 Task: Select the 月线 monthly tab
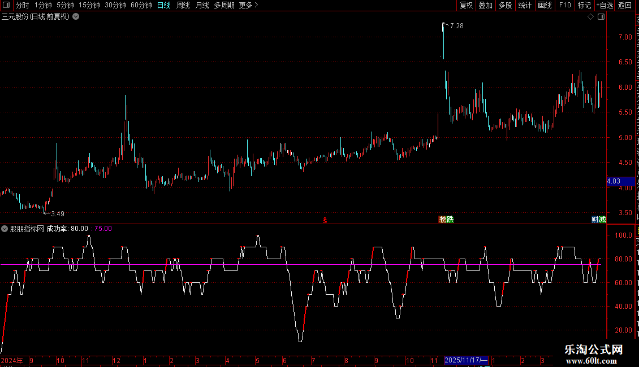tap(202, 5)
